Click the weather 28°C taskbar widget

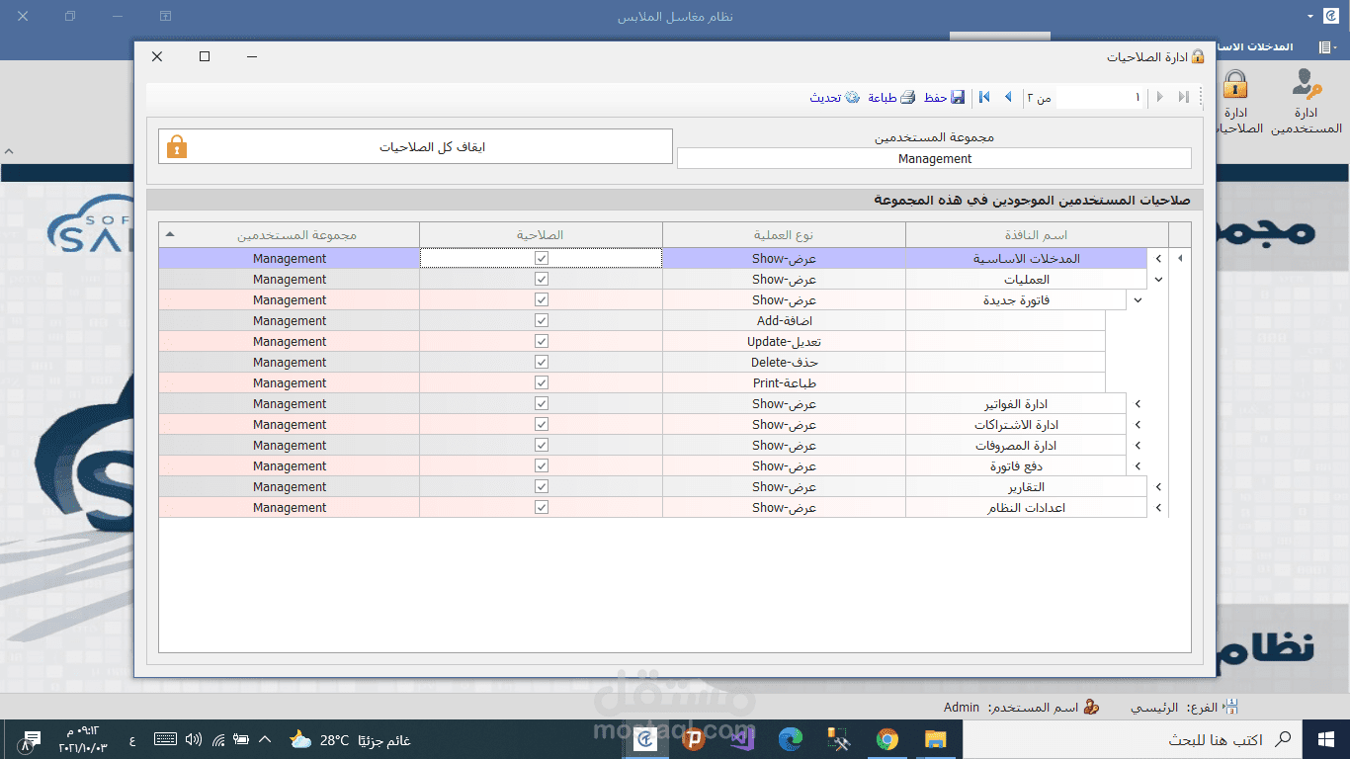coord(349,739)
